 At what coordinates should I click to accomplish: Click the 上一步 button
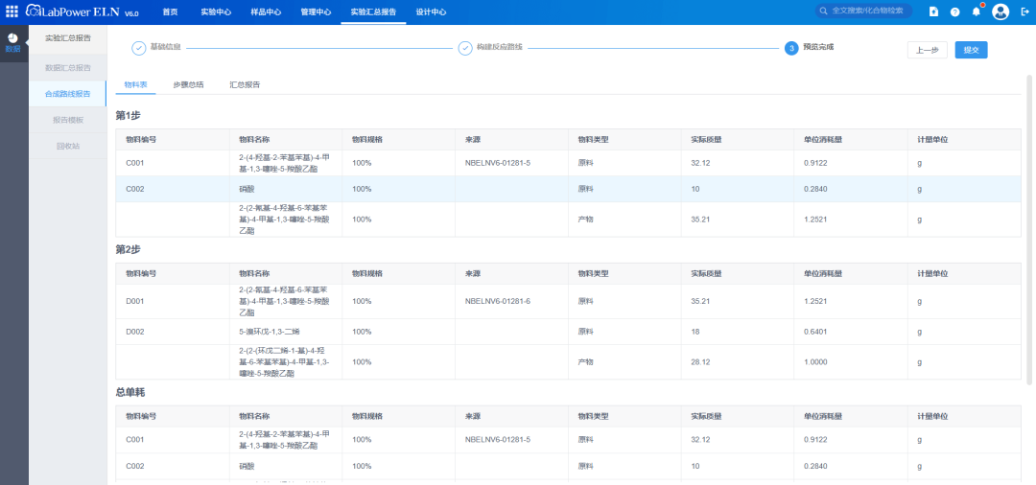point(927,50)
